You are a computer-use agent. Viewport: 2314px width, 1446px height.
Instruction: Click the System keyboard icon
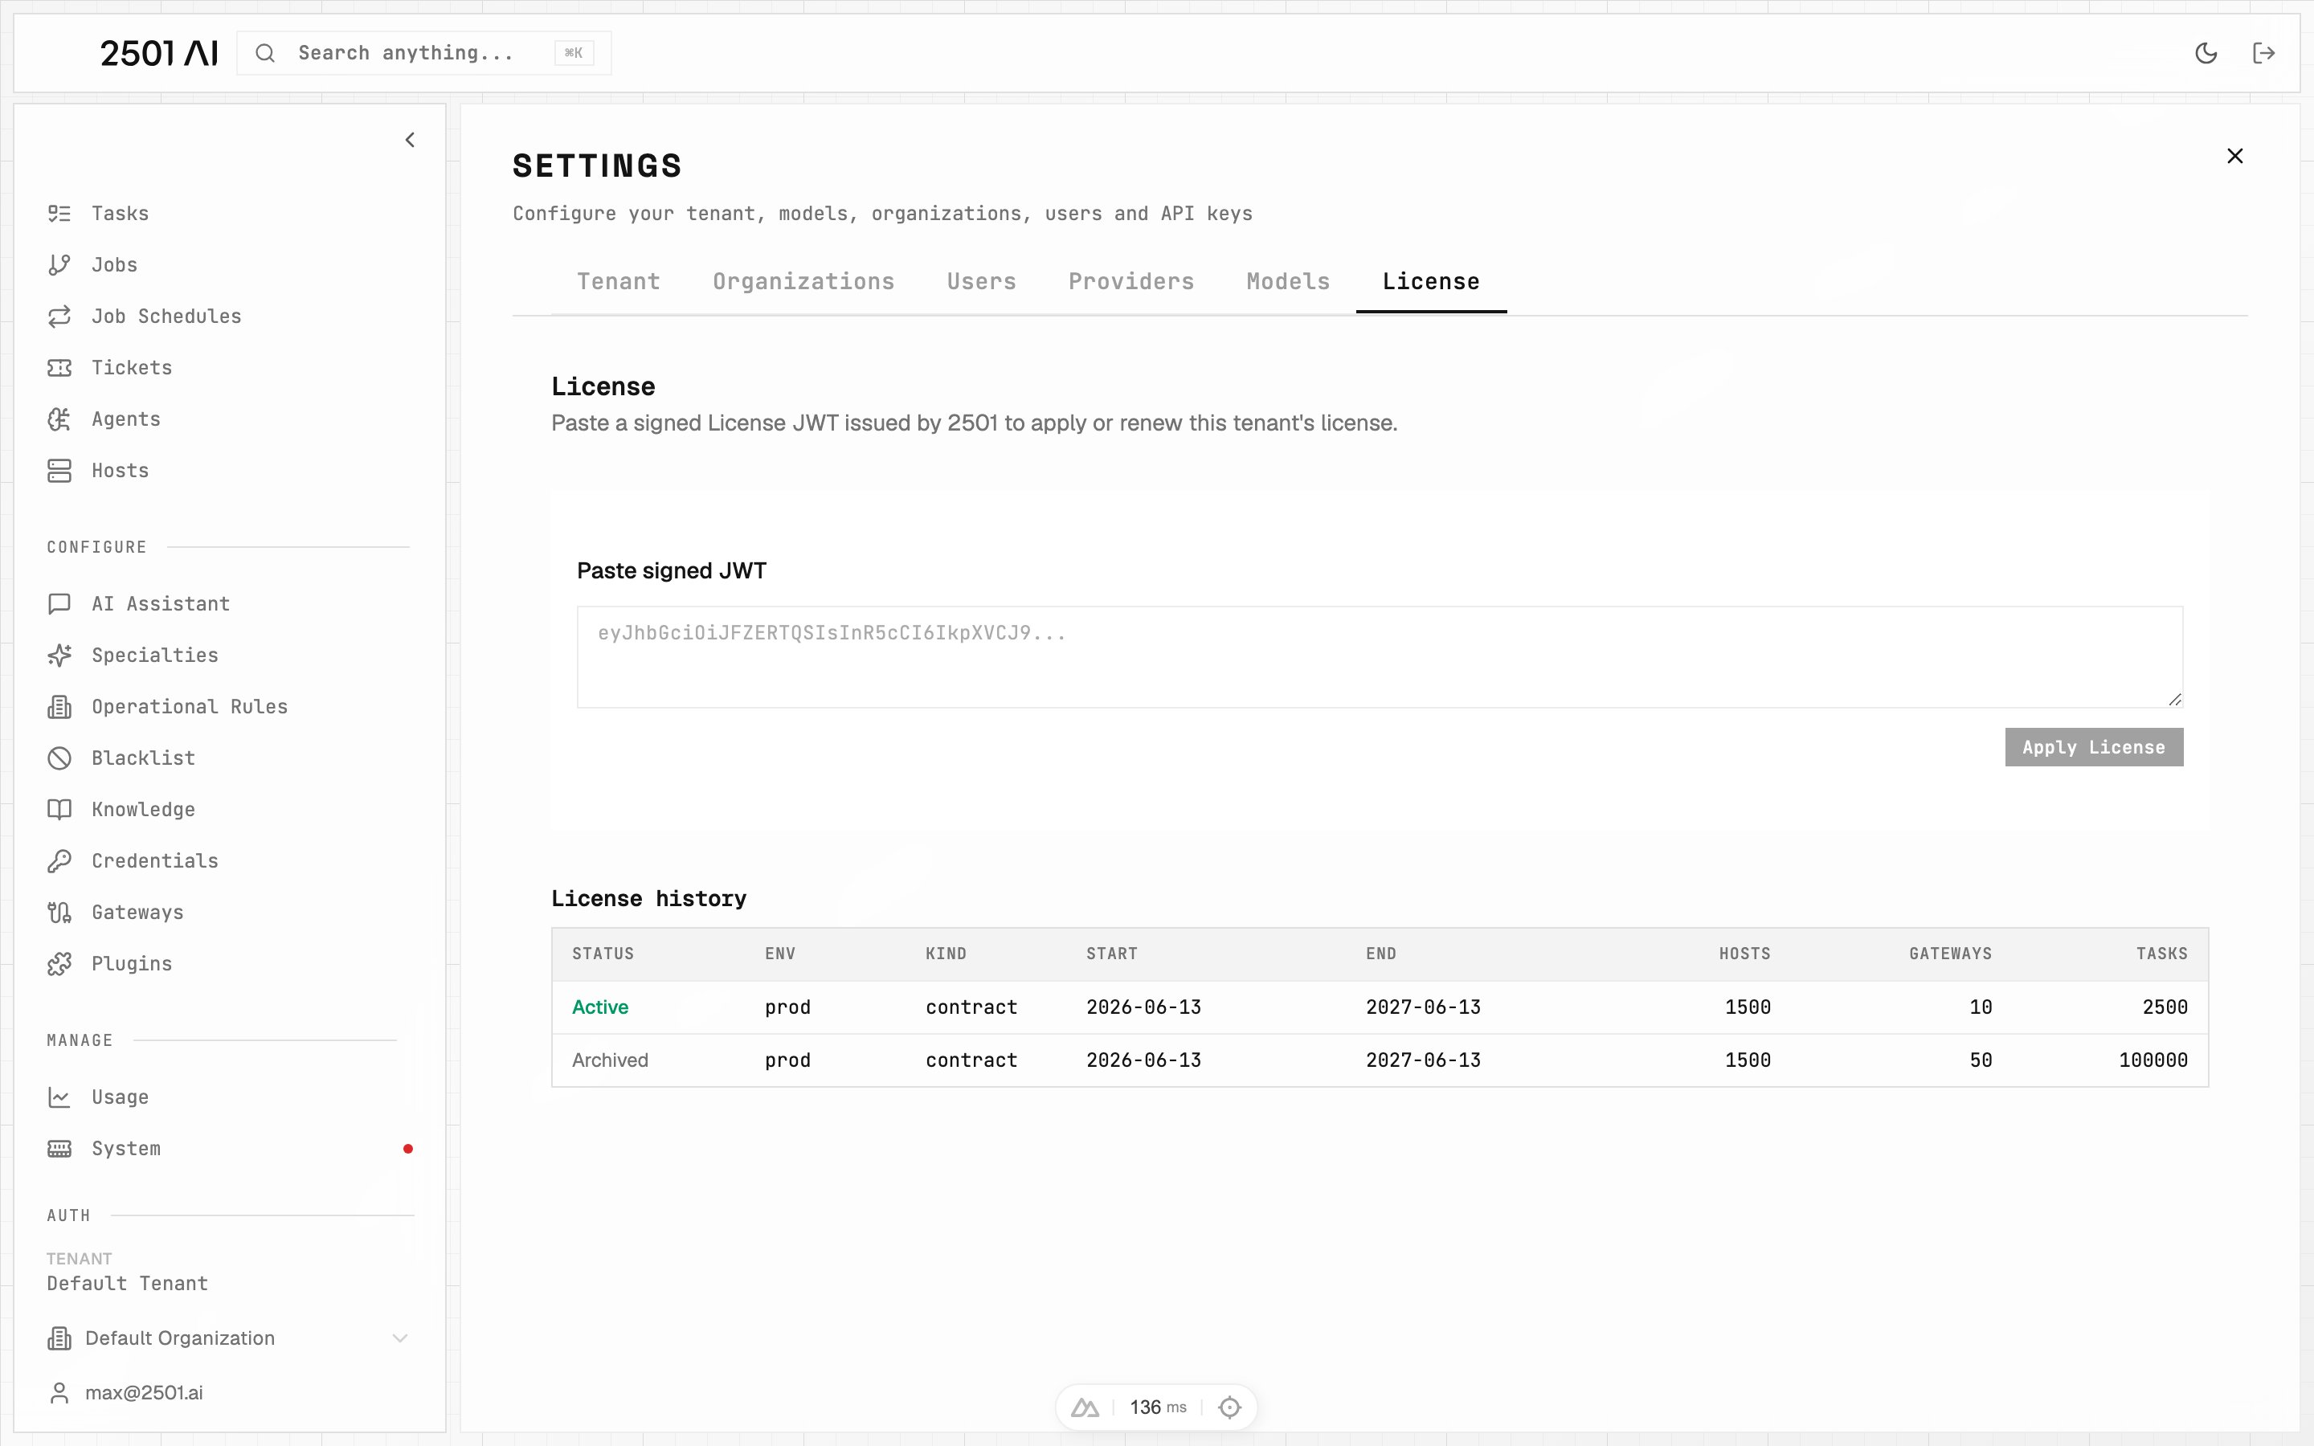coord(59,1149)
